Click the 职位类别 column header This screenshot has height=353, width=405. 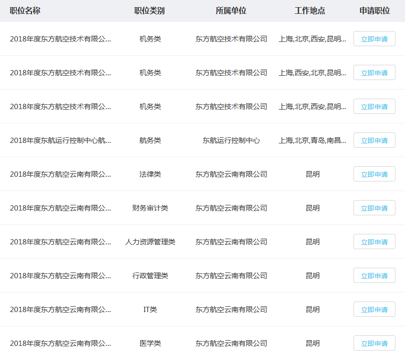(150, 11)
